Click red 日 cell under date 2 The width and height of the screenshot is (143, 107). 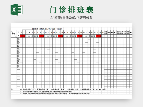(24, 36)
